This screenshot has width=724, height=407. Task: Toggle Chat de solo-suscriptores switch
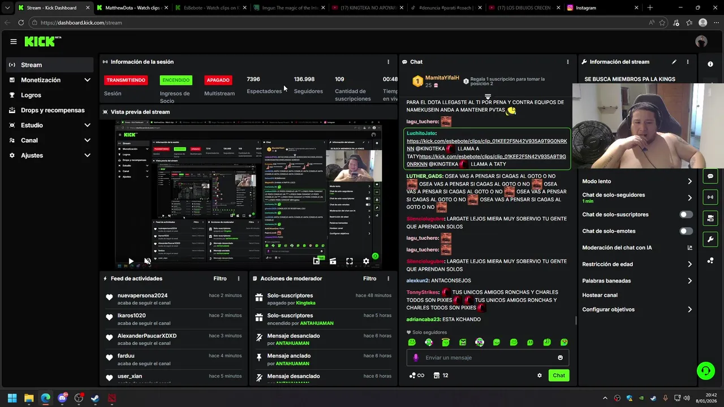point(686,214)
